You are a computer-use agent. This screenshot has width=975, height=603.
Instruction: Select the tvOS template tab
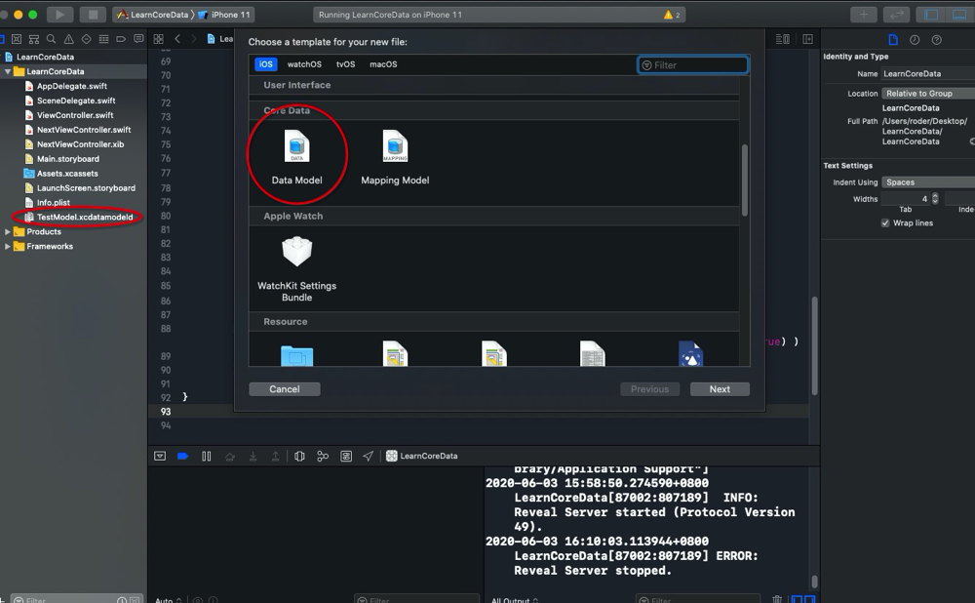346,64
